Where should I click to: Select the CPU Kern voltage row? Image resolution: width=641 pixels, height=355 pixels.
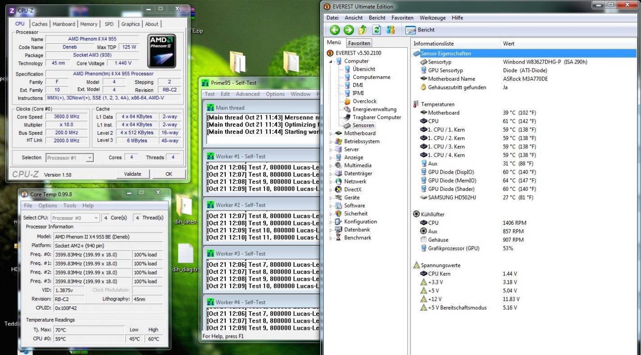tap(524, 273)
